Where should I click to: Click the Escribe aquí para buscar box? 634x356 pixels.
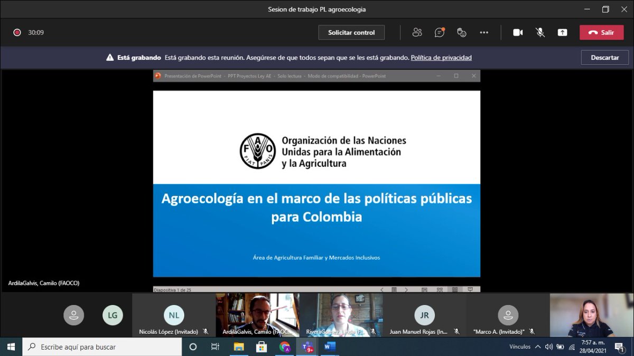point(102,346)
